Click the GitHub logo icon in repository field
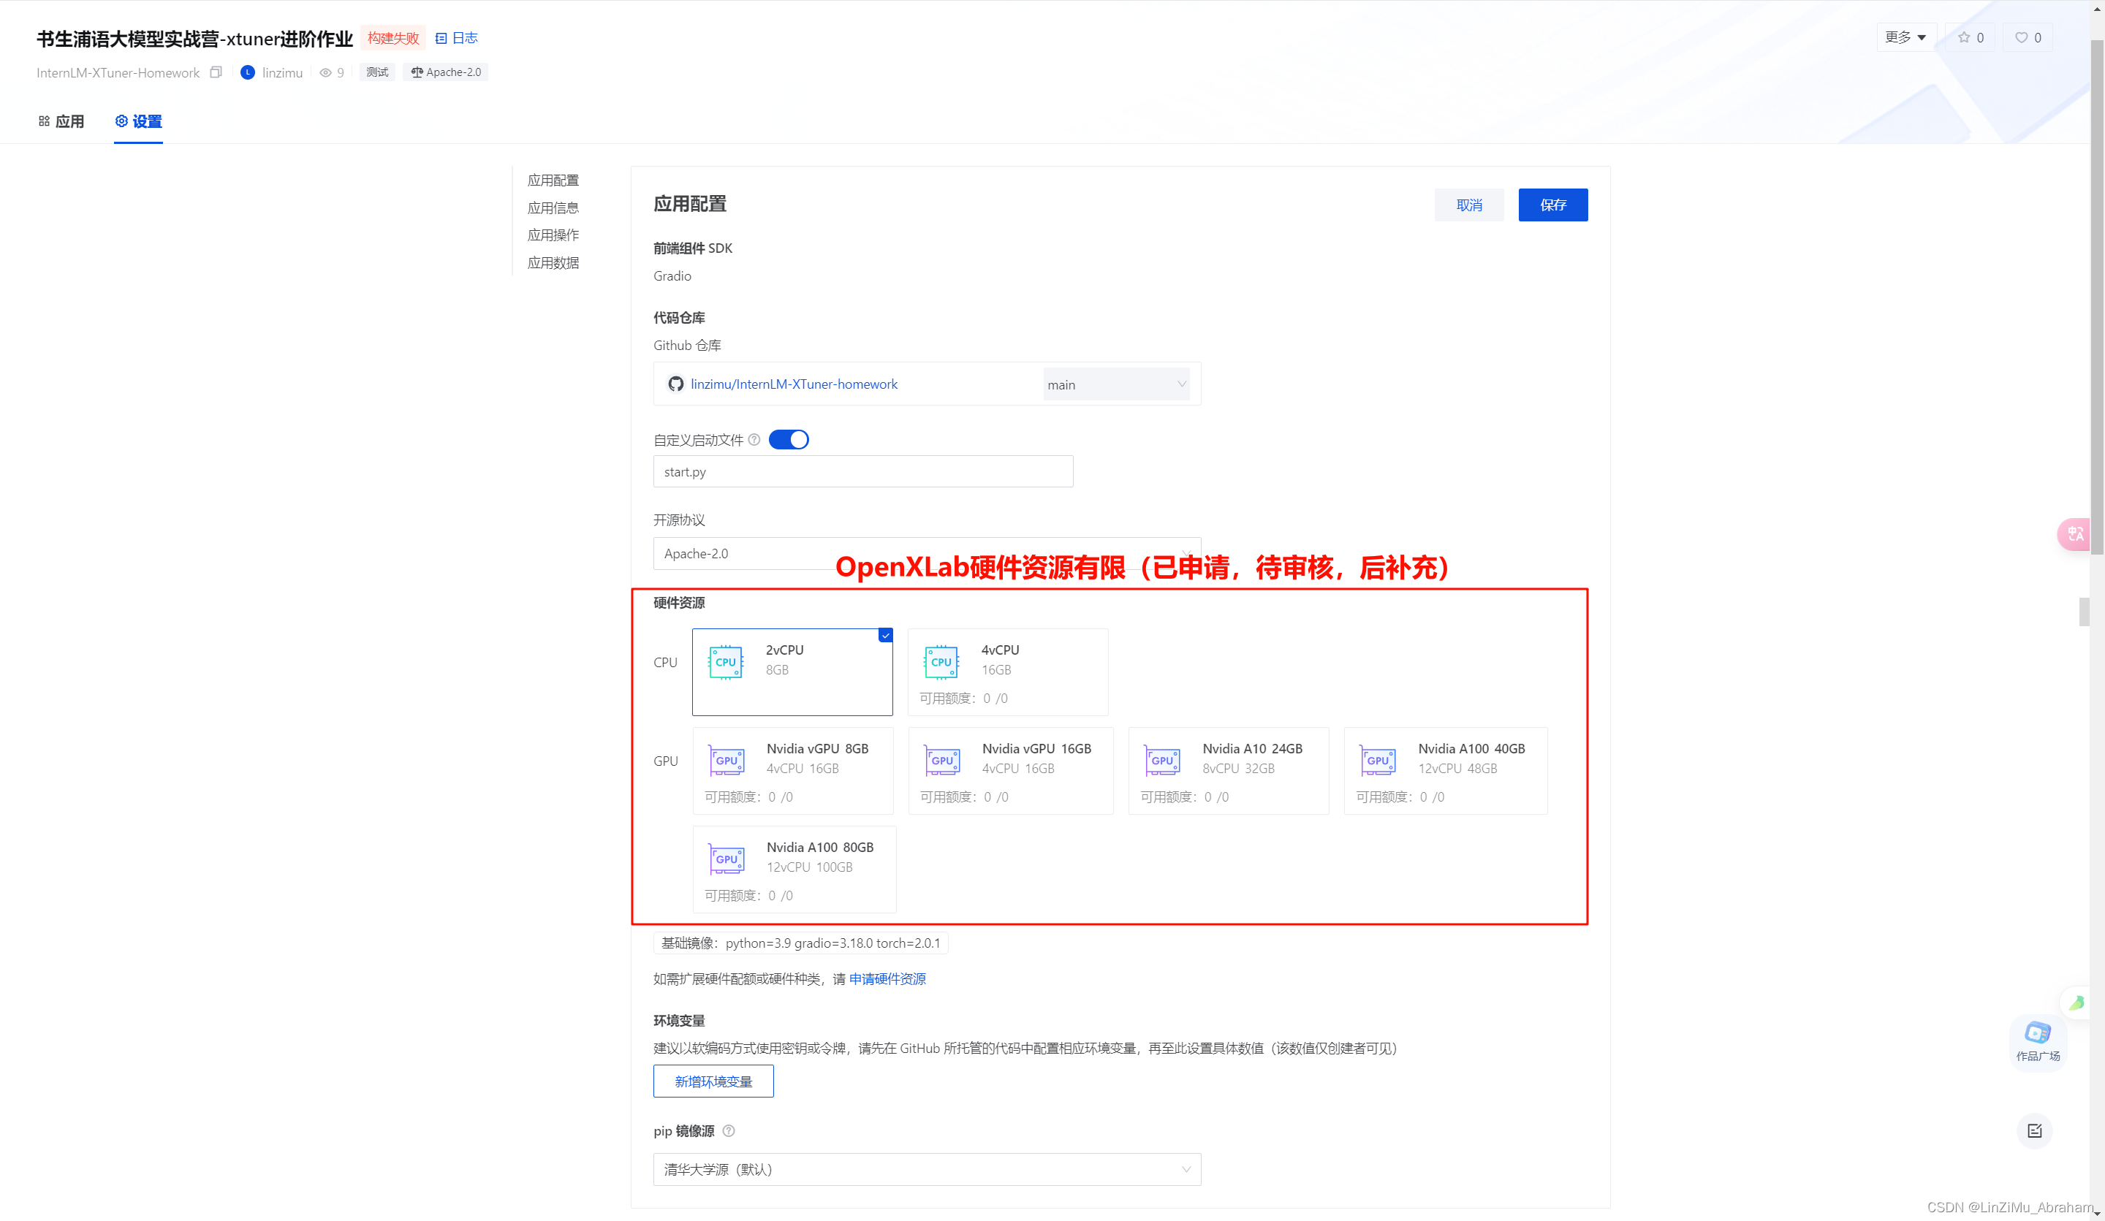This screenshot has height=1221, width=2105. tap(675, 384)
